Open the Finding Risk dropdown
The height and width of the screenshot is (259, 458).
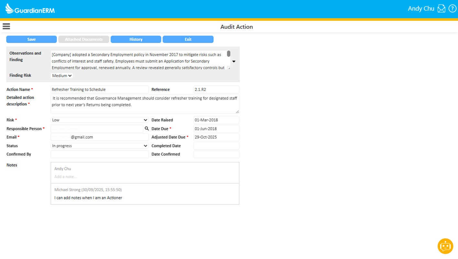click(62, 76)
